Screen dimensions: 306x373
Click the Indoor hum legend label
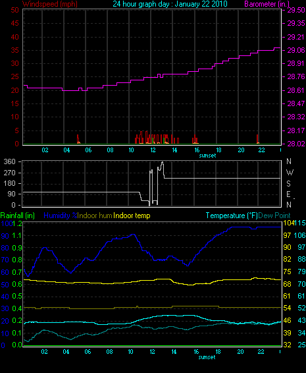95,215
